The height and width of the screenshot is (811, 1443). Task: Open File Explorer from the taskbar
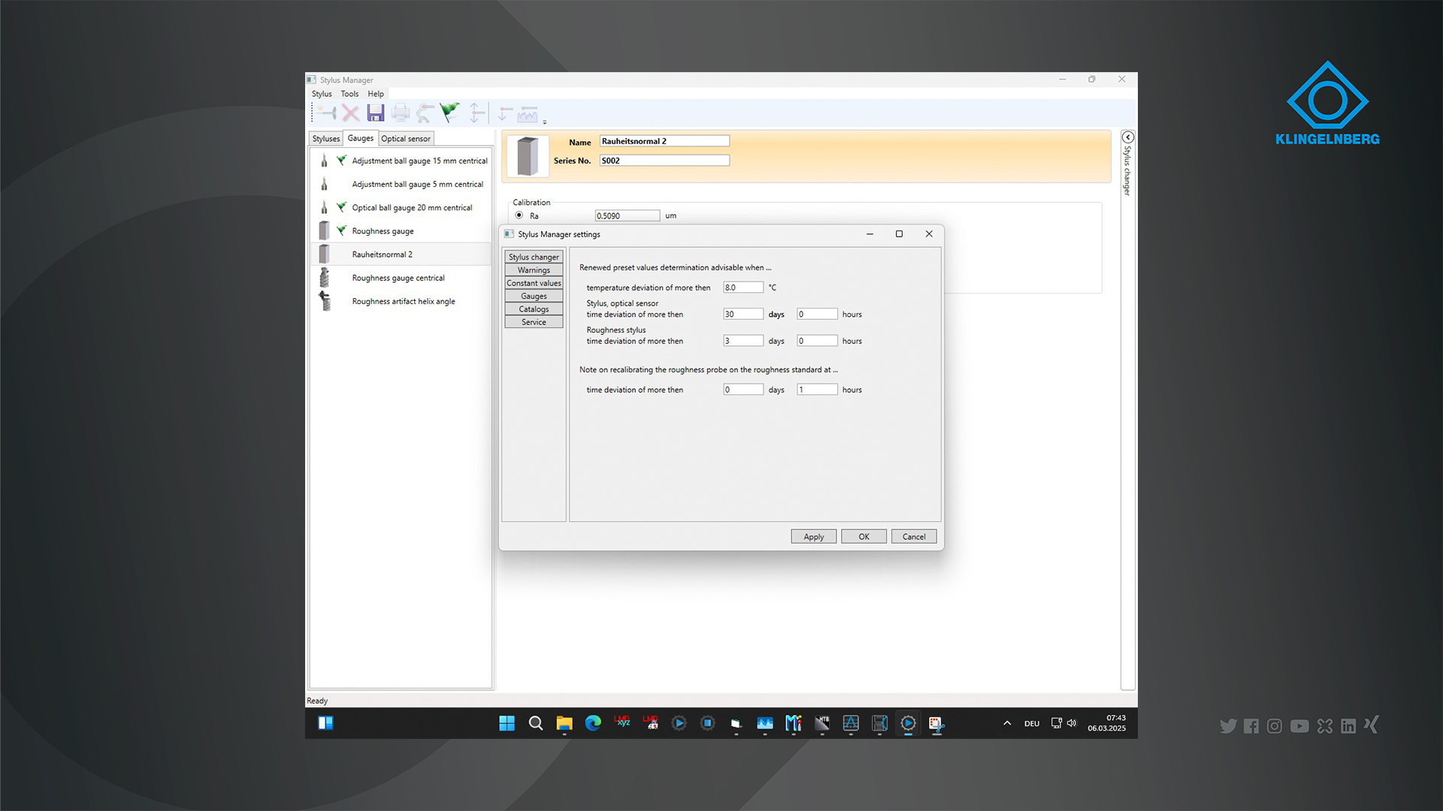pos(564,723)
